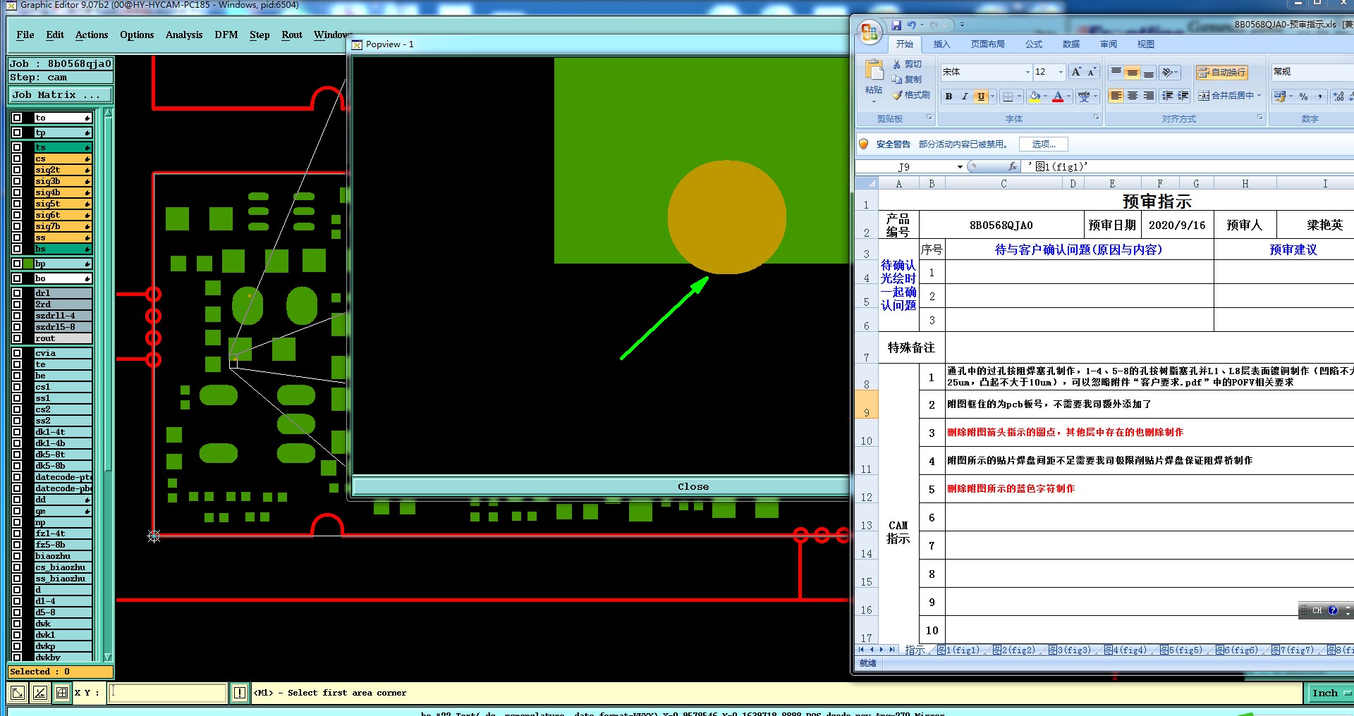
Task: Open the DFM menu in Graphic Editor
Action: [x=226, y=35]
